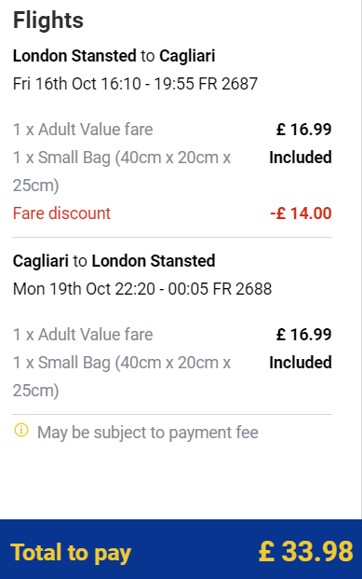The height and width of the screenshot is (579, 362).
Task: Select the return Small Bag description
Action: [122, 377]
